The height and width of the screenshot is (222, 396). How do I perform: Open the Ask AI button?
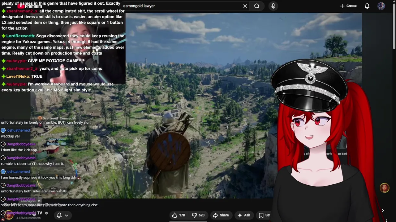pyautogui.click(x=243, y=215)
